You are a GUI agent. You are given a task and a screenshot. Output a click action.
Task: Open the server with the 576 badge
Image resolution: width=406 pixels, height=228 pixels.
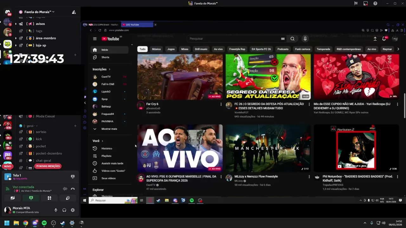8,125
